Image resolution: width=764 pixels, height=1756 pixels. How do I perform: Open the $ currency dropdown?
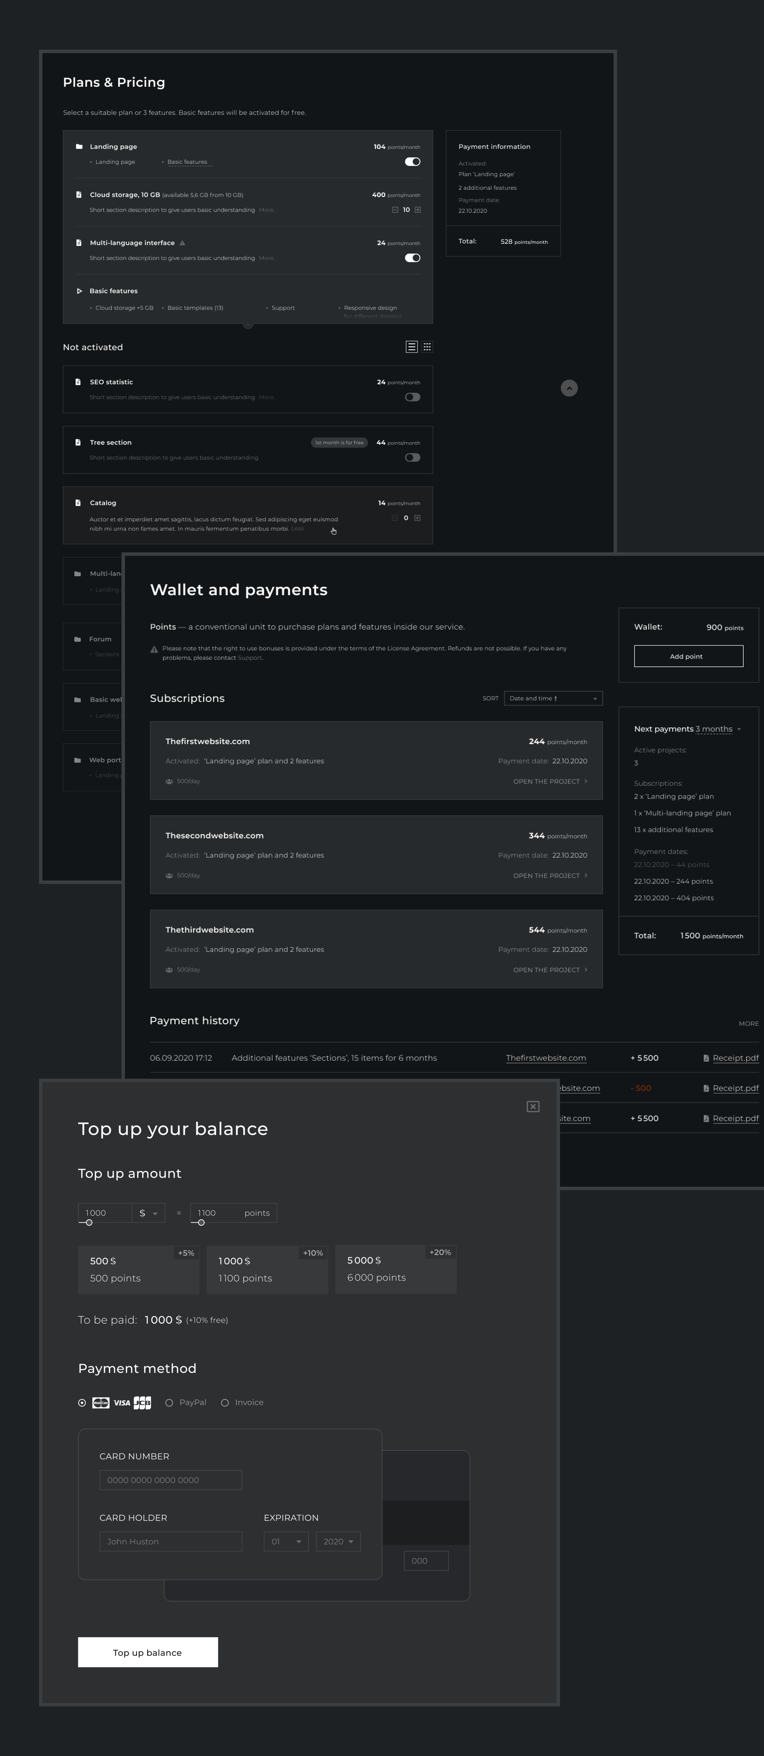pos(149,1213)
